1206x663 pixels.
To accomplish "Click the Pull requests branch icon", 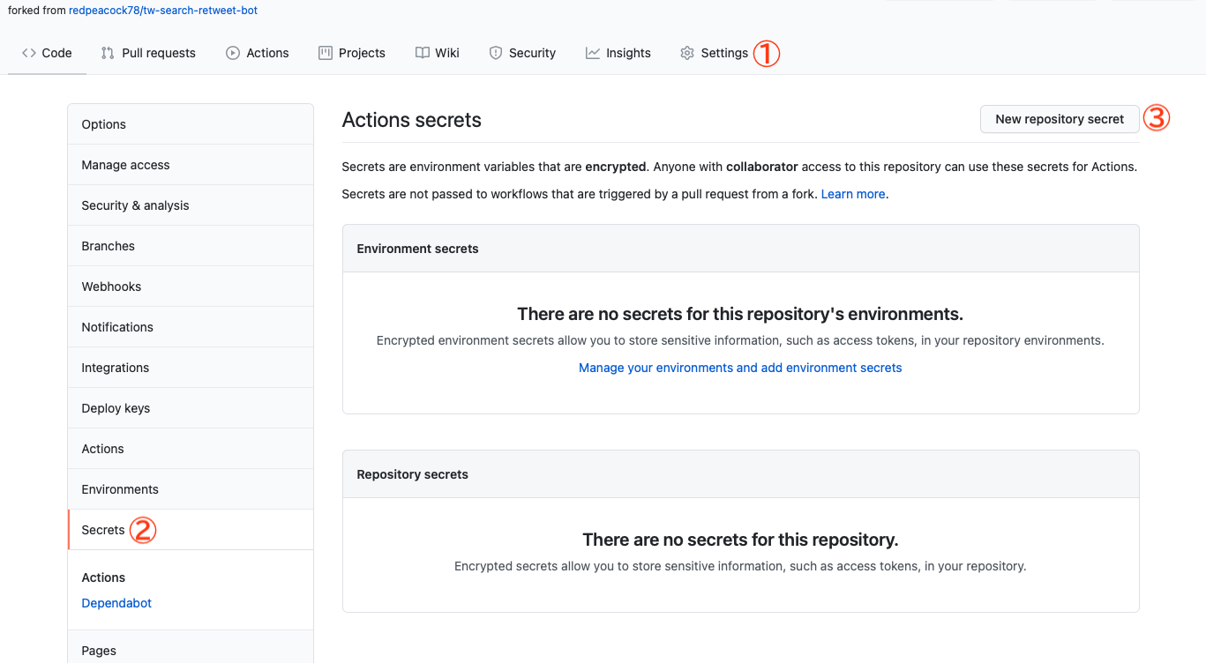I will (x=108, y=53).
